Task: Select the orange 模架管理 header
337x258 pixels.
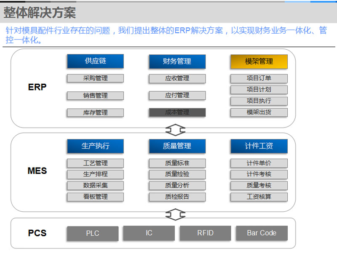Action: pos(259,61)
